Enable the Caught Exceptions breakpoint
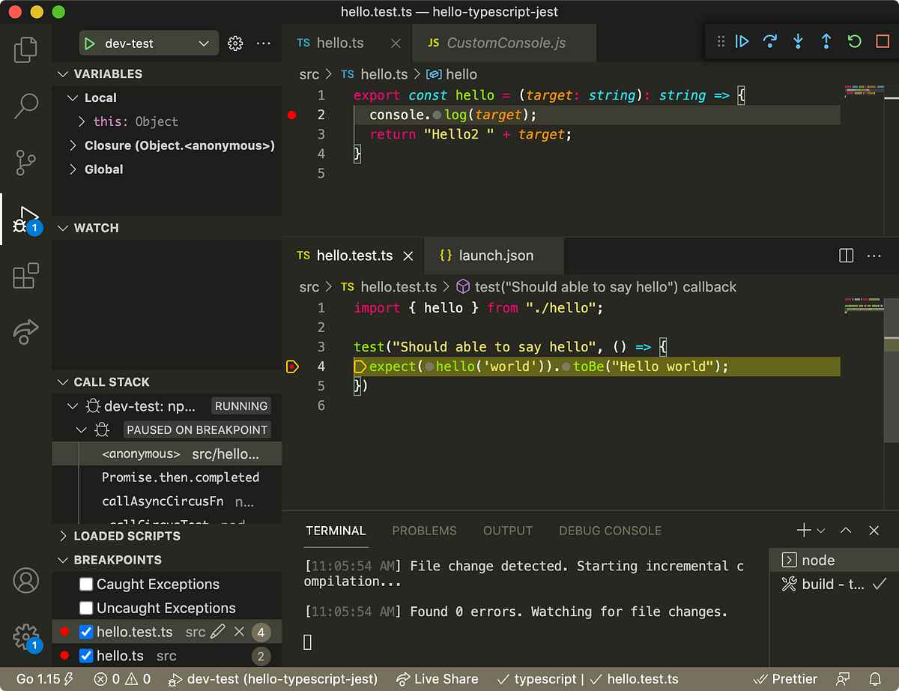This screenshot has height=691, width=899. [x=86, y=584]
